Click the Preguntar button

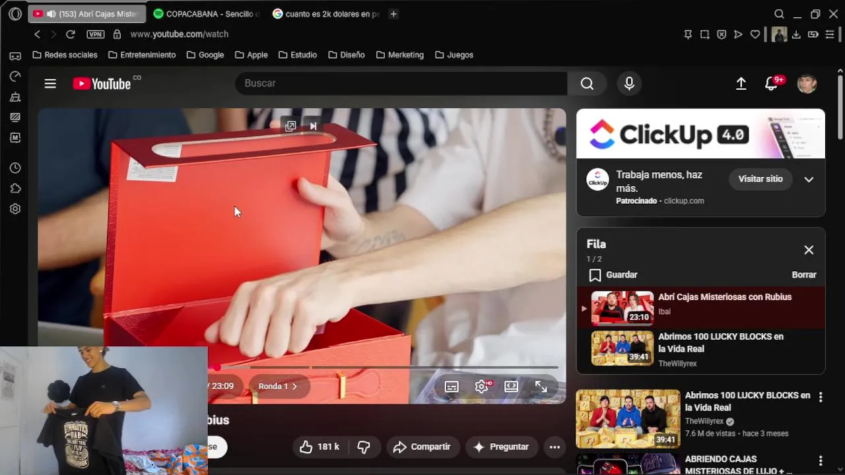tap(502, 447)
